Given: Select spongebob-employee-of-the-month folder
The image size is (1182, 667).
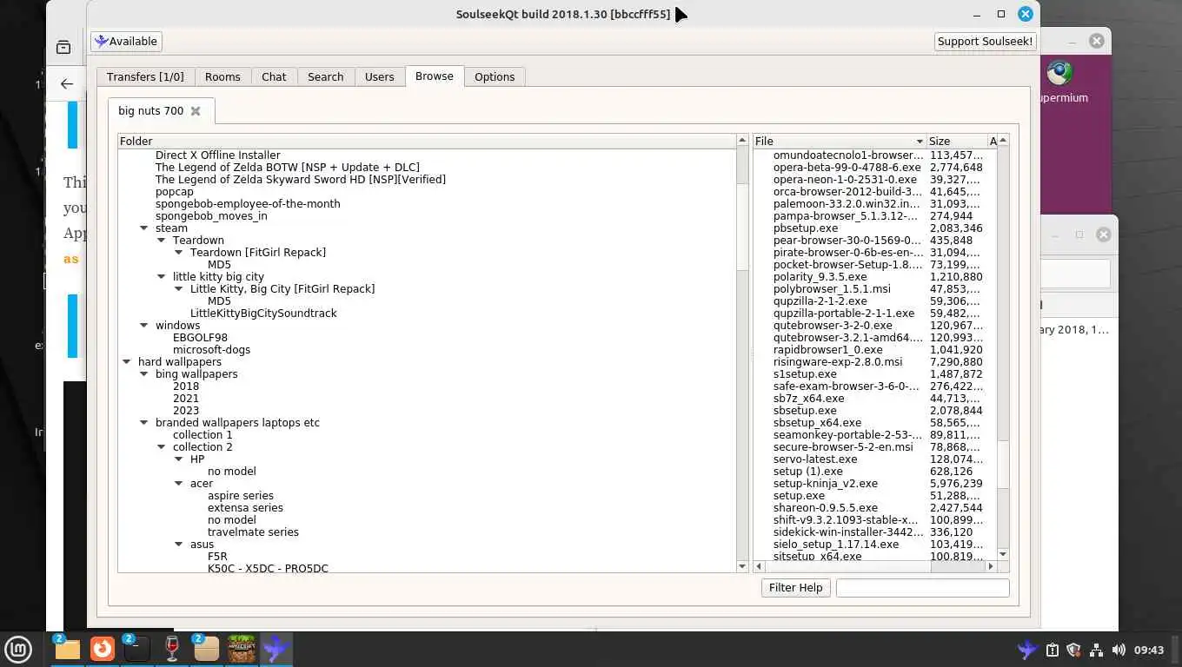Looking at the screenshot, I should click(x=248, y=204).
